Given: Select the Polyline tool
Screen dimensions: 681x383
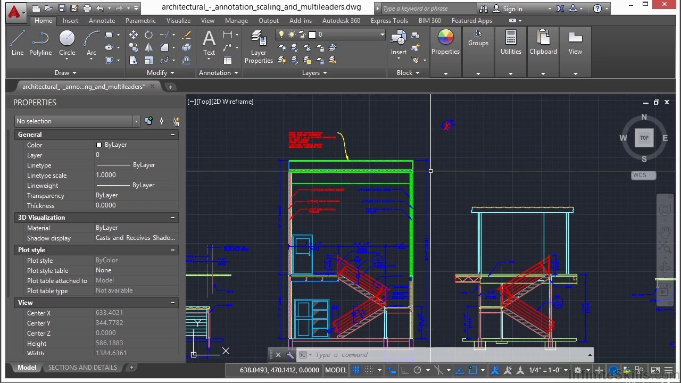Looking at the screenshot, I should pos(40,43).
